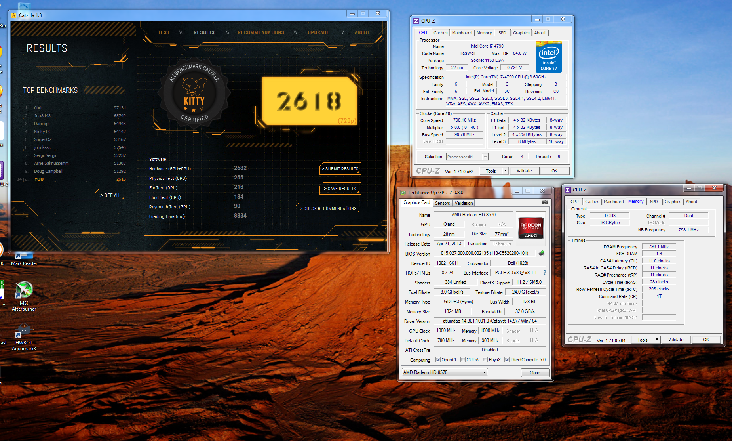Click the Driver Version field in GPU-Z
This screenshot has height=441, width=732.
pos(490,321)
